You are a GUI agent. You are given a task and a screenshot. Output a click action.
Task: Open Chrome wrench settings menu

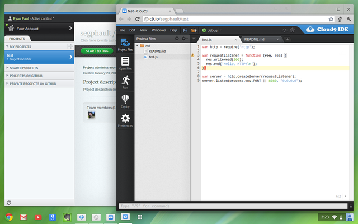[348, 19]
